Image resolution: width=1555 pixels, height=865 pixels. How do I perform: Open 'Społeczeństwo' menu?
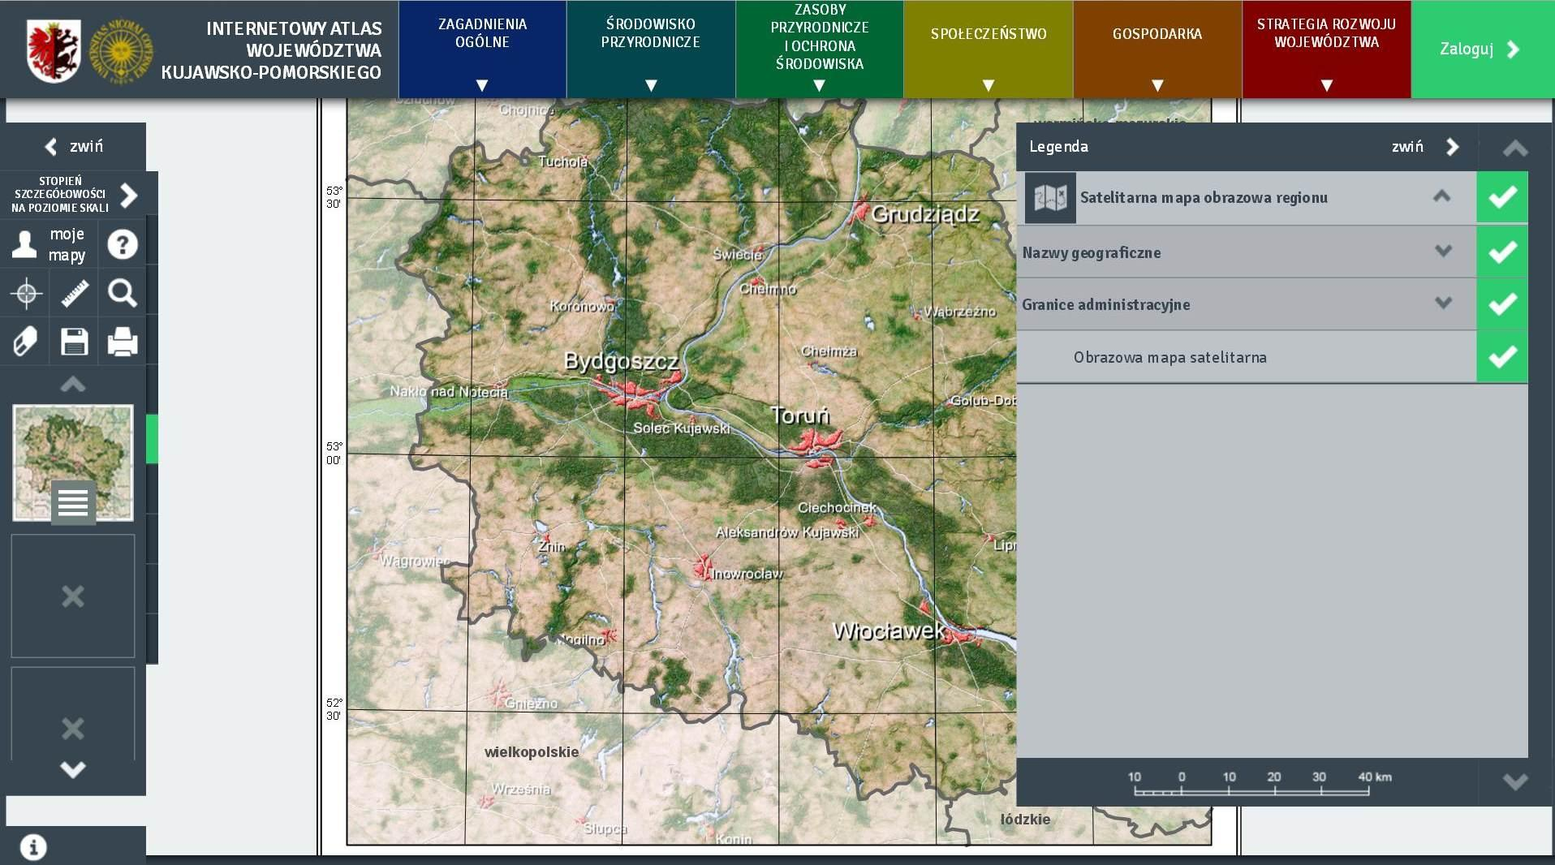pos(989,49)
